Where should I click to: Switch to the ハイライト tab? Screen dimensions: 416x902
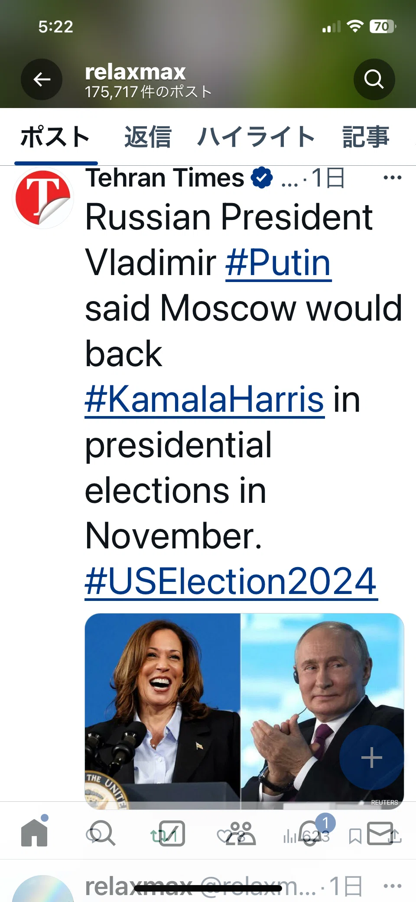[x=256, y=137]
